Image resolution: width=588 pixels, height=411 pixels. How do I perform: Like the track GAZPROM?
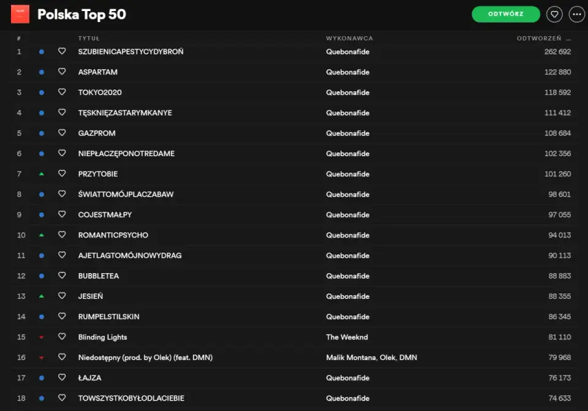[62, 132]
